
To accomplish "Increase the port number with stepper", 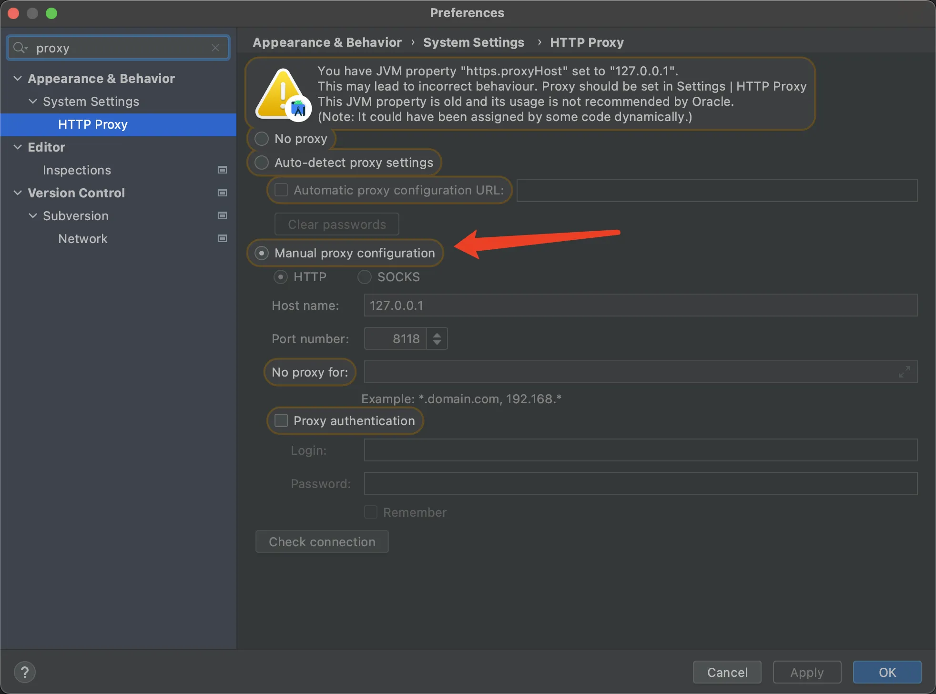I will pos(437,335).
